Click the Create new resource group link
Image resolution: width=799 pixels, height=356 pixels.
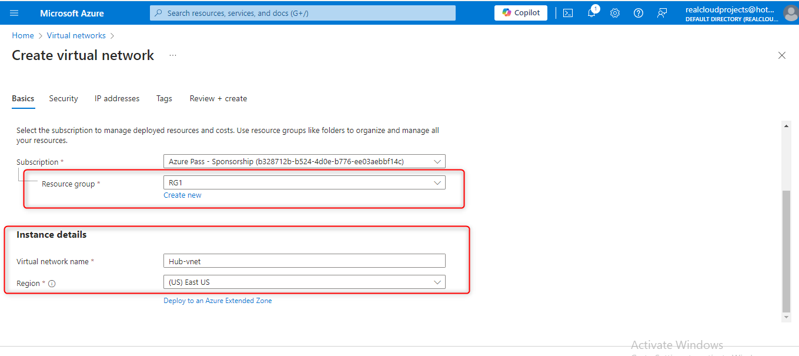tap(182, 195)
